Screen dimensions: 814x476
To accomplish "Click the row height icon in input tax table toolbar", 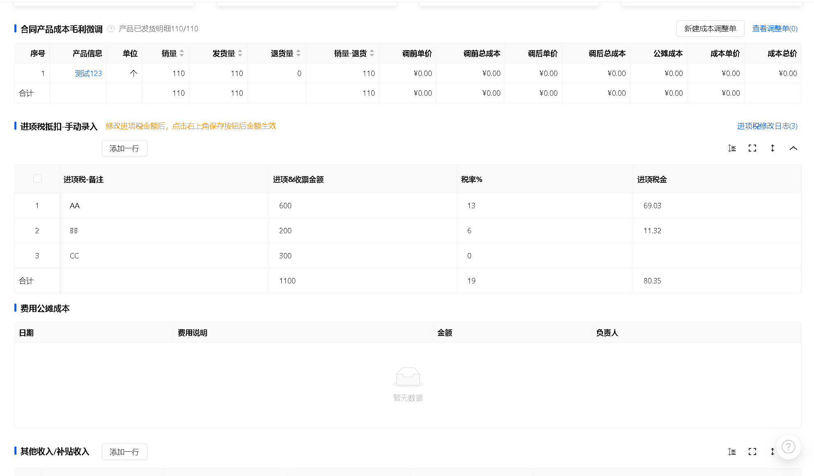I will click(732, 148).
